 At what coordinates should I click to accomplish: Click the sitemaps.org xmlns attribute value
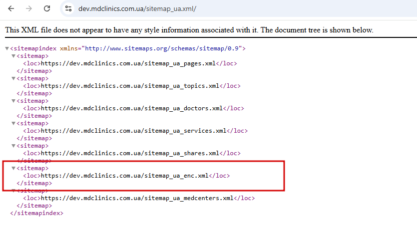coord(162,48)
